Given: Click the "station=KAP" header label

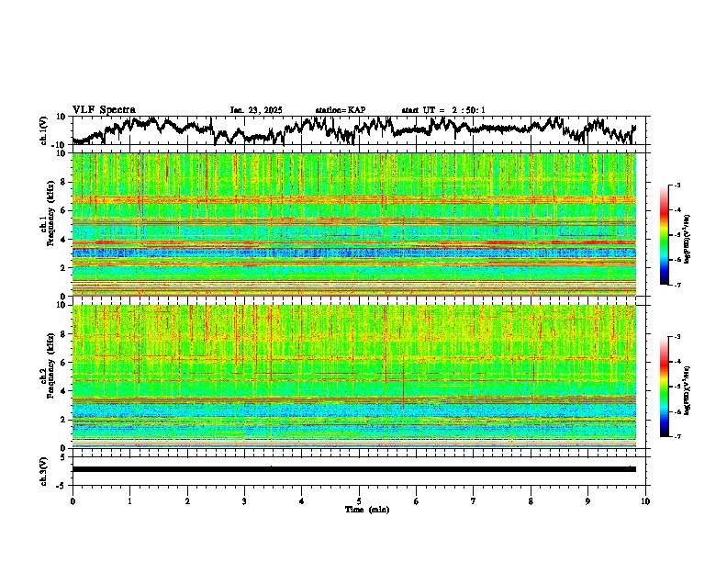Looking at the screenshot, I should pyautogui.click(x=341, y=110).
